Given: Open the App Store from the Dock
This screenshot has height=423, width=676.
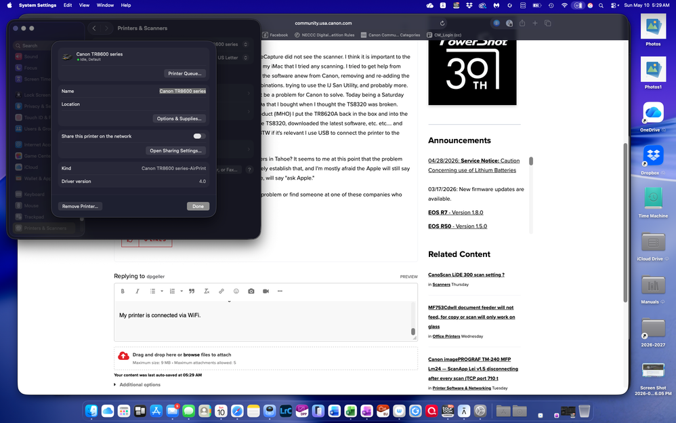Looking at the screenshot, I should coord(156,411).
